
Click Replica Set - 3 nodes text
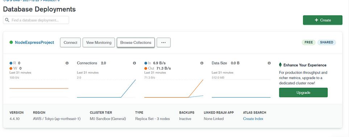pyautogui.click(x=153, y=119)
